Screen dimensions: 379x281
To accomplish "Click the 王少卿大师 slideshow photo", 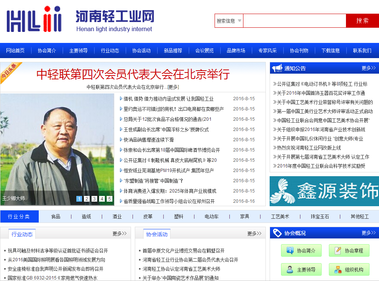I will pos(57,150).
